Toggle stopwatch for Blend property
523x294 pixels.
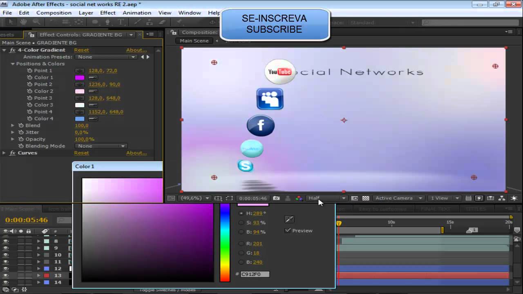tap(21, 125)
